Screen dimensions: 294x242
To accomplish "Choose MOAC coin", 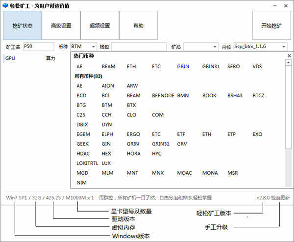I will pyautogui.click(x=184, y=173).
